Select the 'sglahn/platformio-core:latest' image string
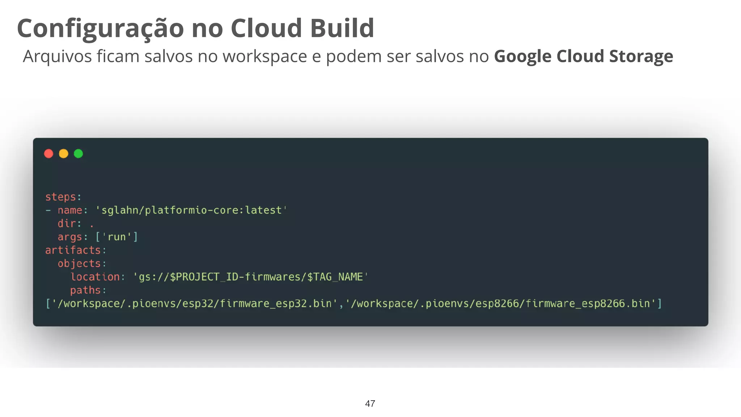Viewport: 741px width, 417px height. click(191, 210)
